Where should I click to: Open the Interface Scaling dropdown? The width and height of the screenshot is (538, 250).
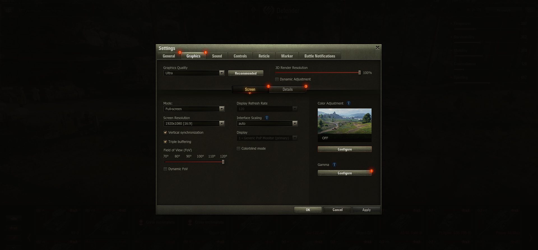(x=267, y=124)
